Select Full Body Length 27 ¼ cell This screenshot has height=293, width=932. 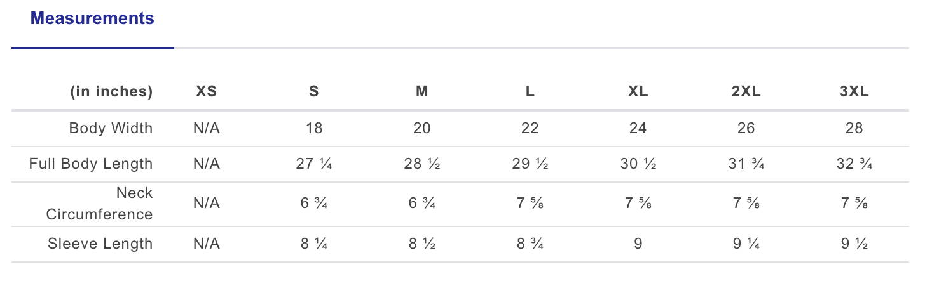tap(314, 164)
